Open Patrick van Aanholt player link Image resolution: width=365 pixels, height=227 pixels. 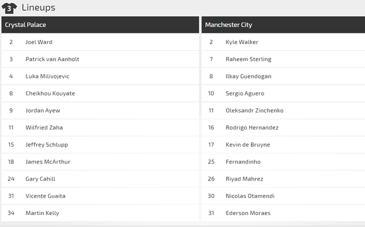[x=52, y=59]
